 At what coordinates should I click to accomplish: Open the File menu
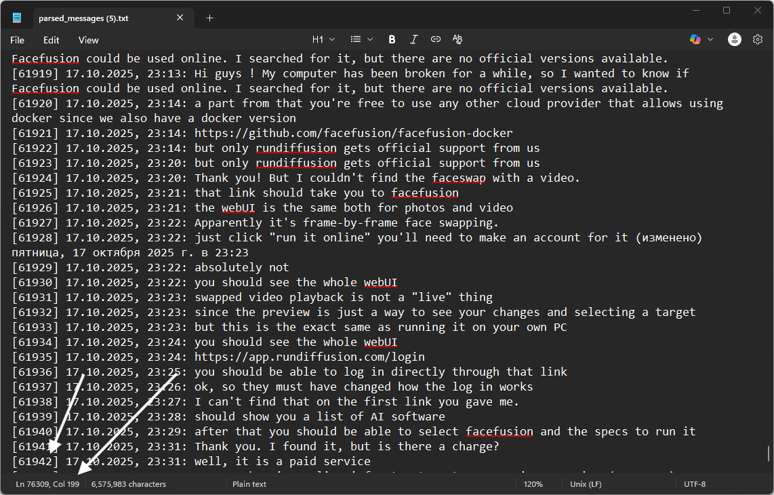pos(17,40)
